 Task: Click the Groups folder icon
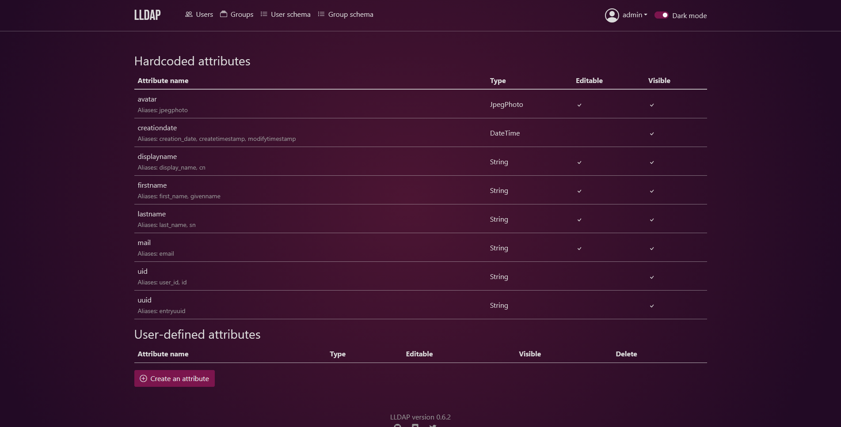coord(224,14)
